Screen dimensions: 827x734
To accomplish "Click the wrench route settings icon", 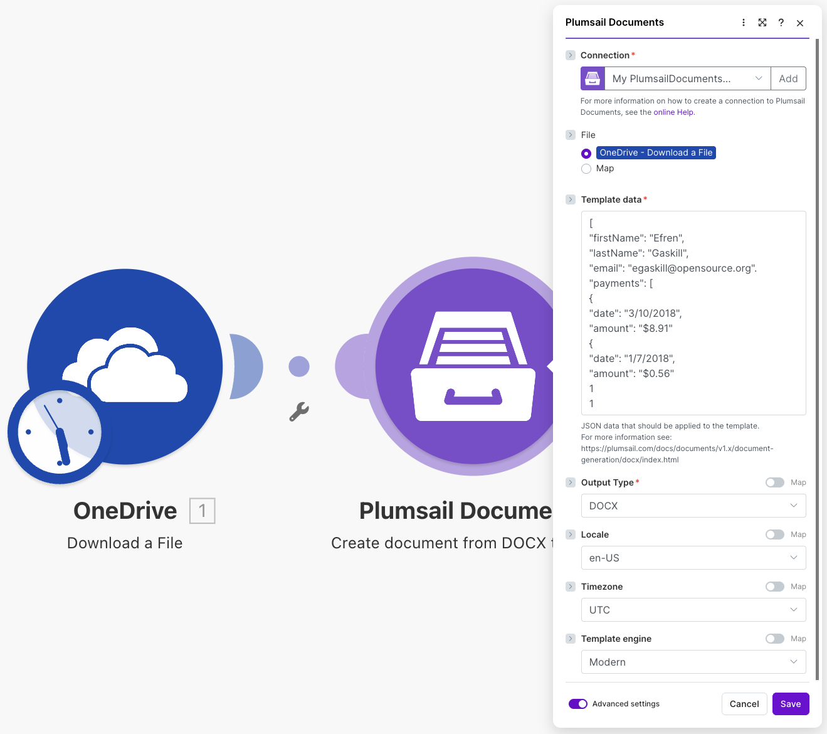I will point(299,412).
